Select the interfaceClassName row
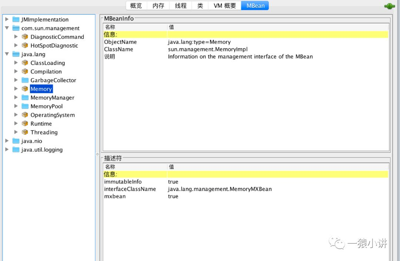 pyautogui.click(x=246, y=189)
